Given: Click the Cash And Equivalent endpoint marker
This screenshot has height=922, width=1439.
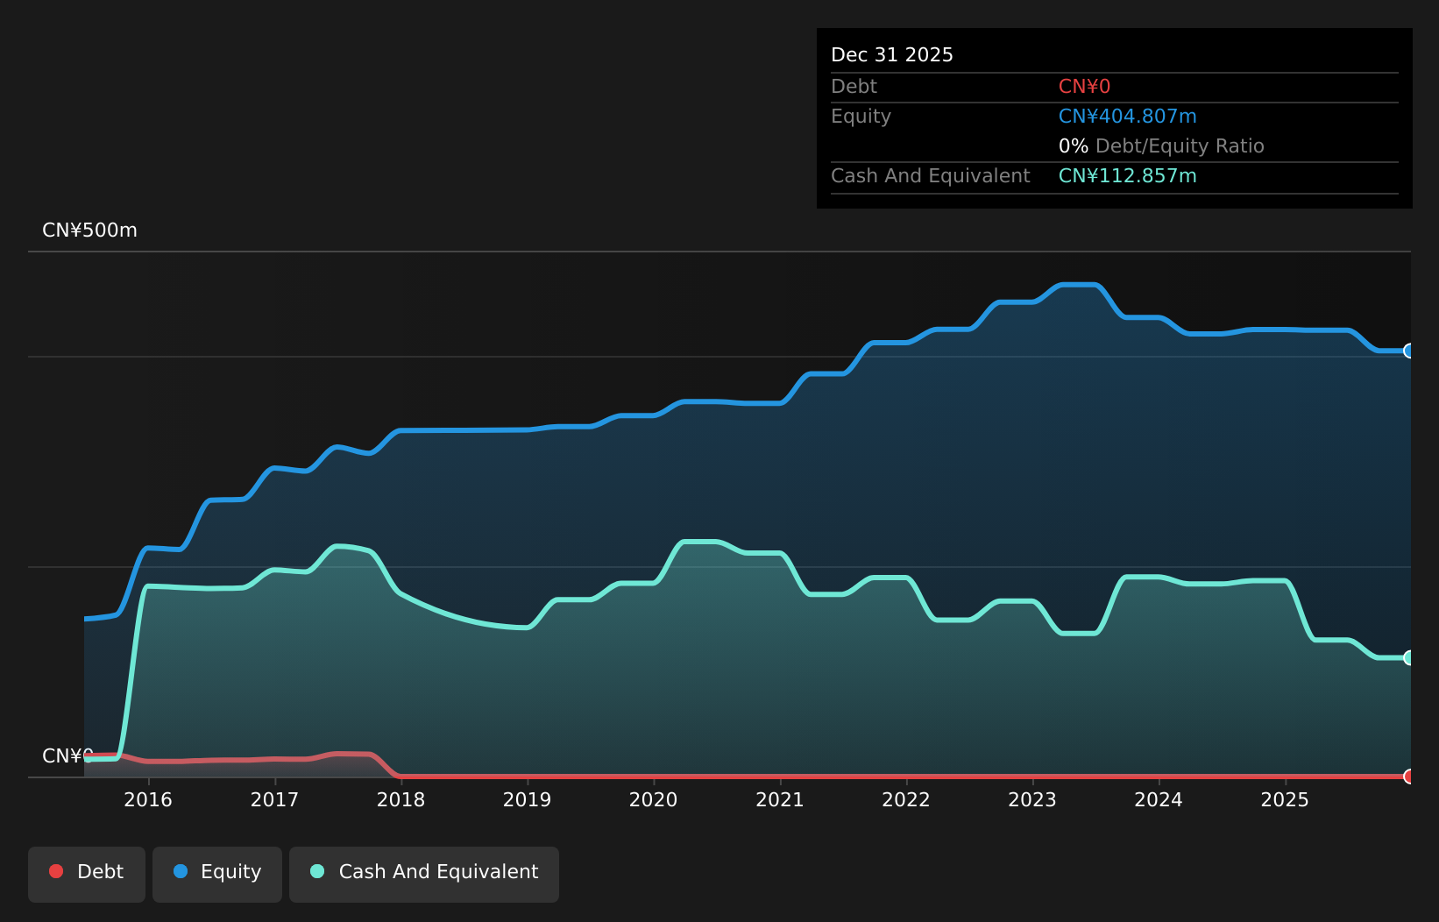Looking at the screenshot, I should (x=1409, y=657).
